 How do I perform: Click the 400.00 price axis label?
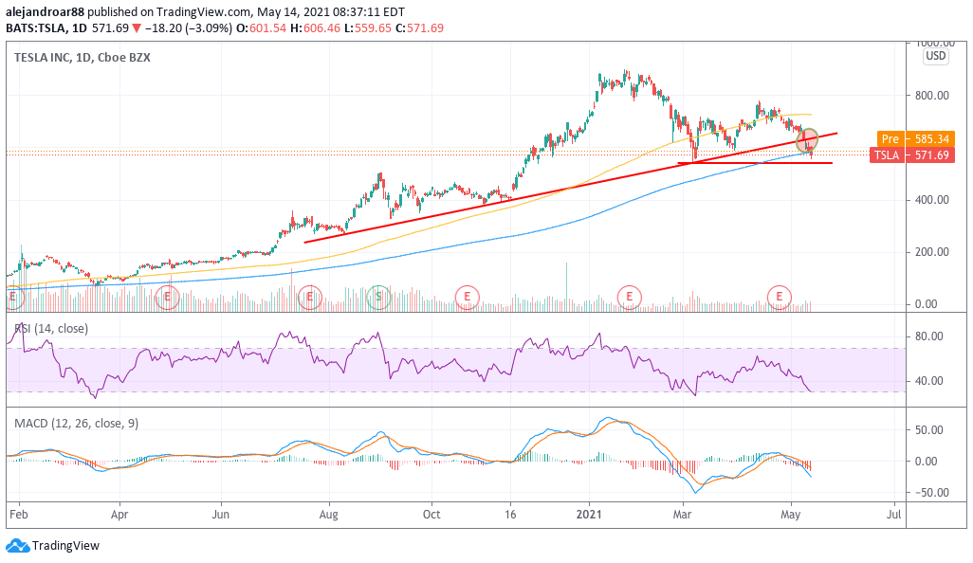tap(932, 200)
